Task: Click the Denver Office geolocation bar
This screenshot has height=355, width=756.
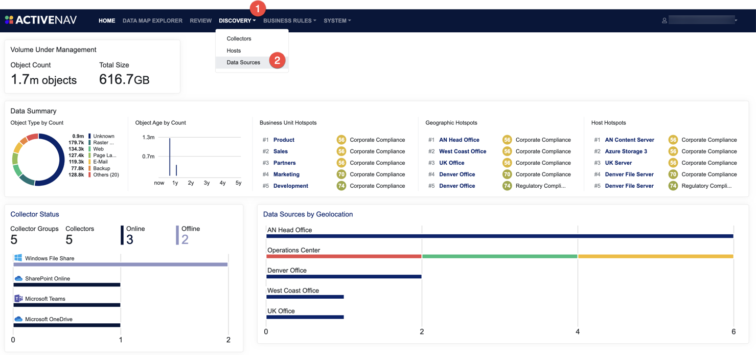Action: [343, 277]
